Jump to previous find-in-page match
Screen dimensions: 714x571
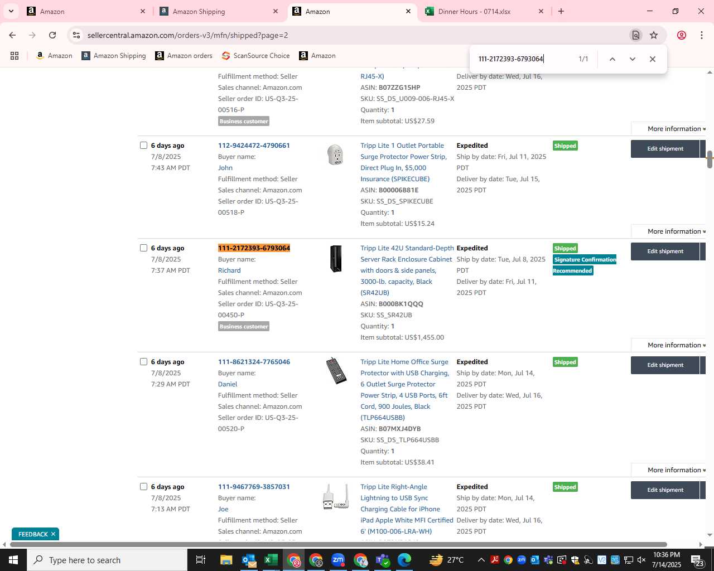pyautogui.click(x=612, y=59)
